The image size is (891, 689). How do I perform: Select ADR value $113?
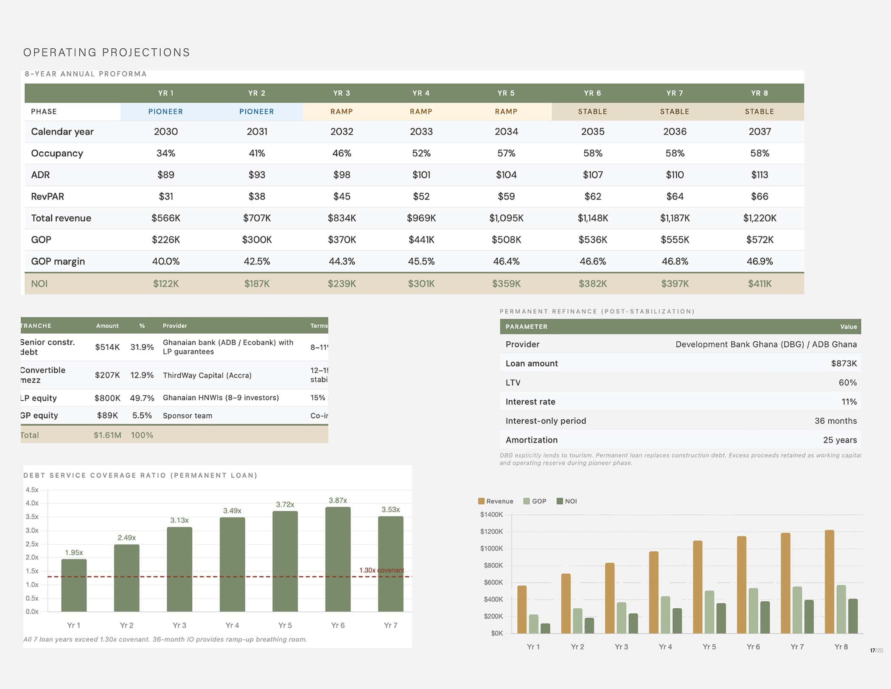[x=759, y=175]
